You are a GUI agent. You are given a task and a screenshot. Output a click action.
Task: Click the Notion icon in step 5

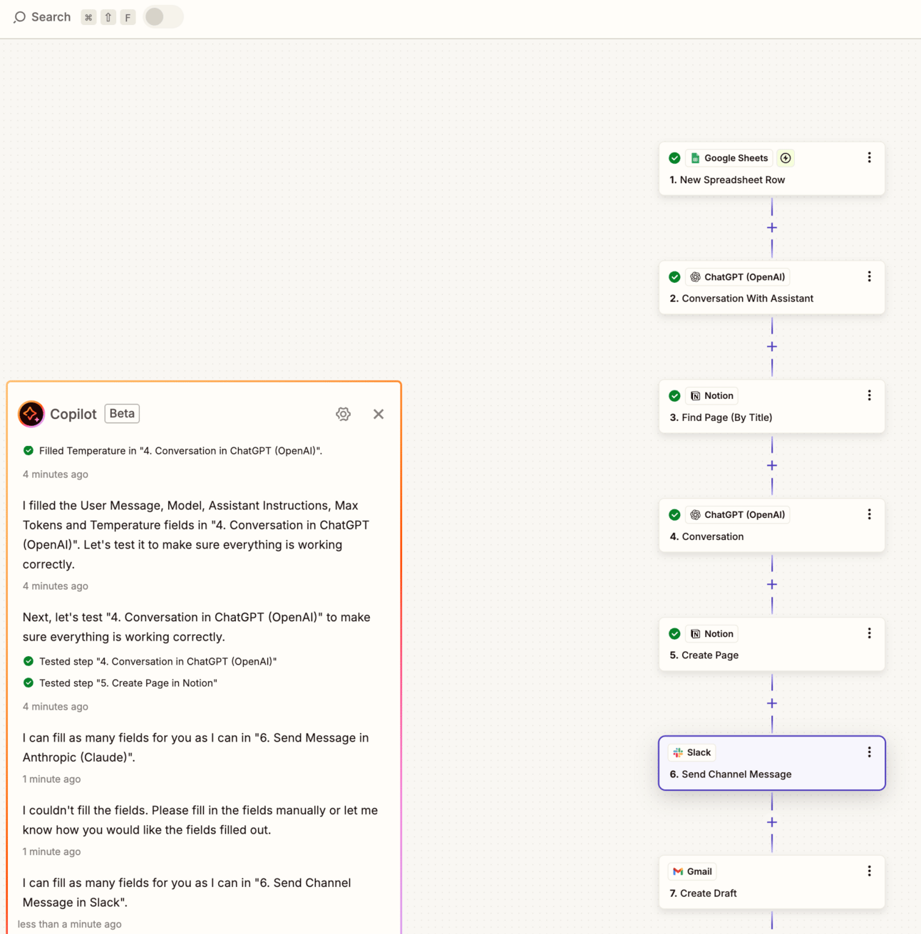pos(695,634)
